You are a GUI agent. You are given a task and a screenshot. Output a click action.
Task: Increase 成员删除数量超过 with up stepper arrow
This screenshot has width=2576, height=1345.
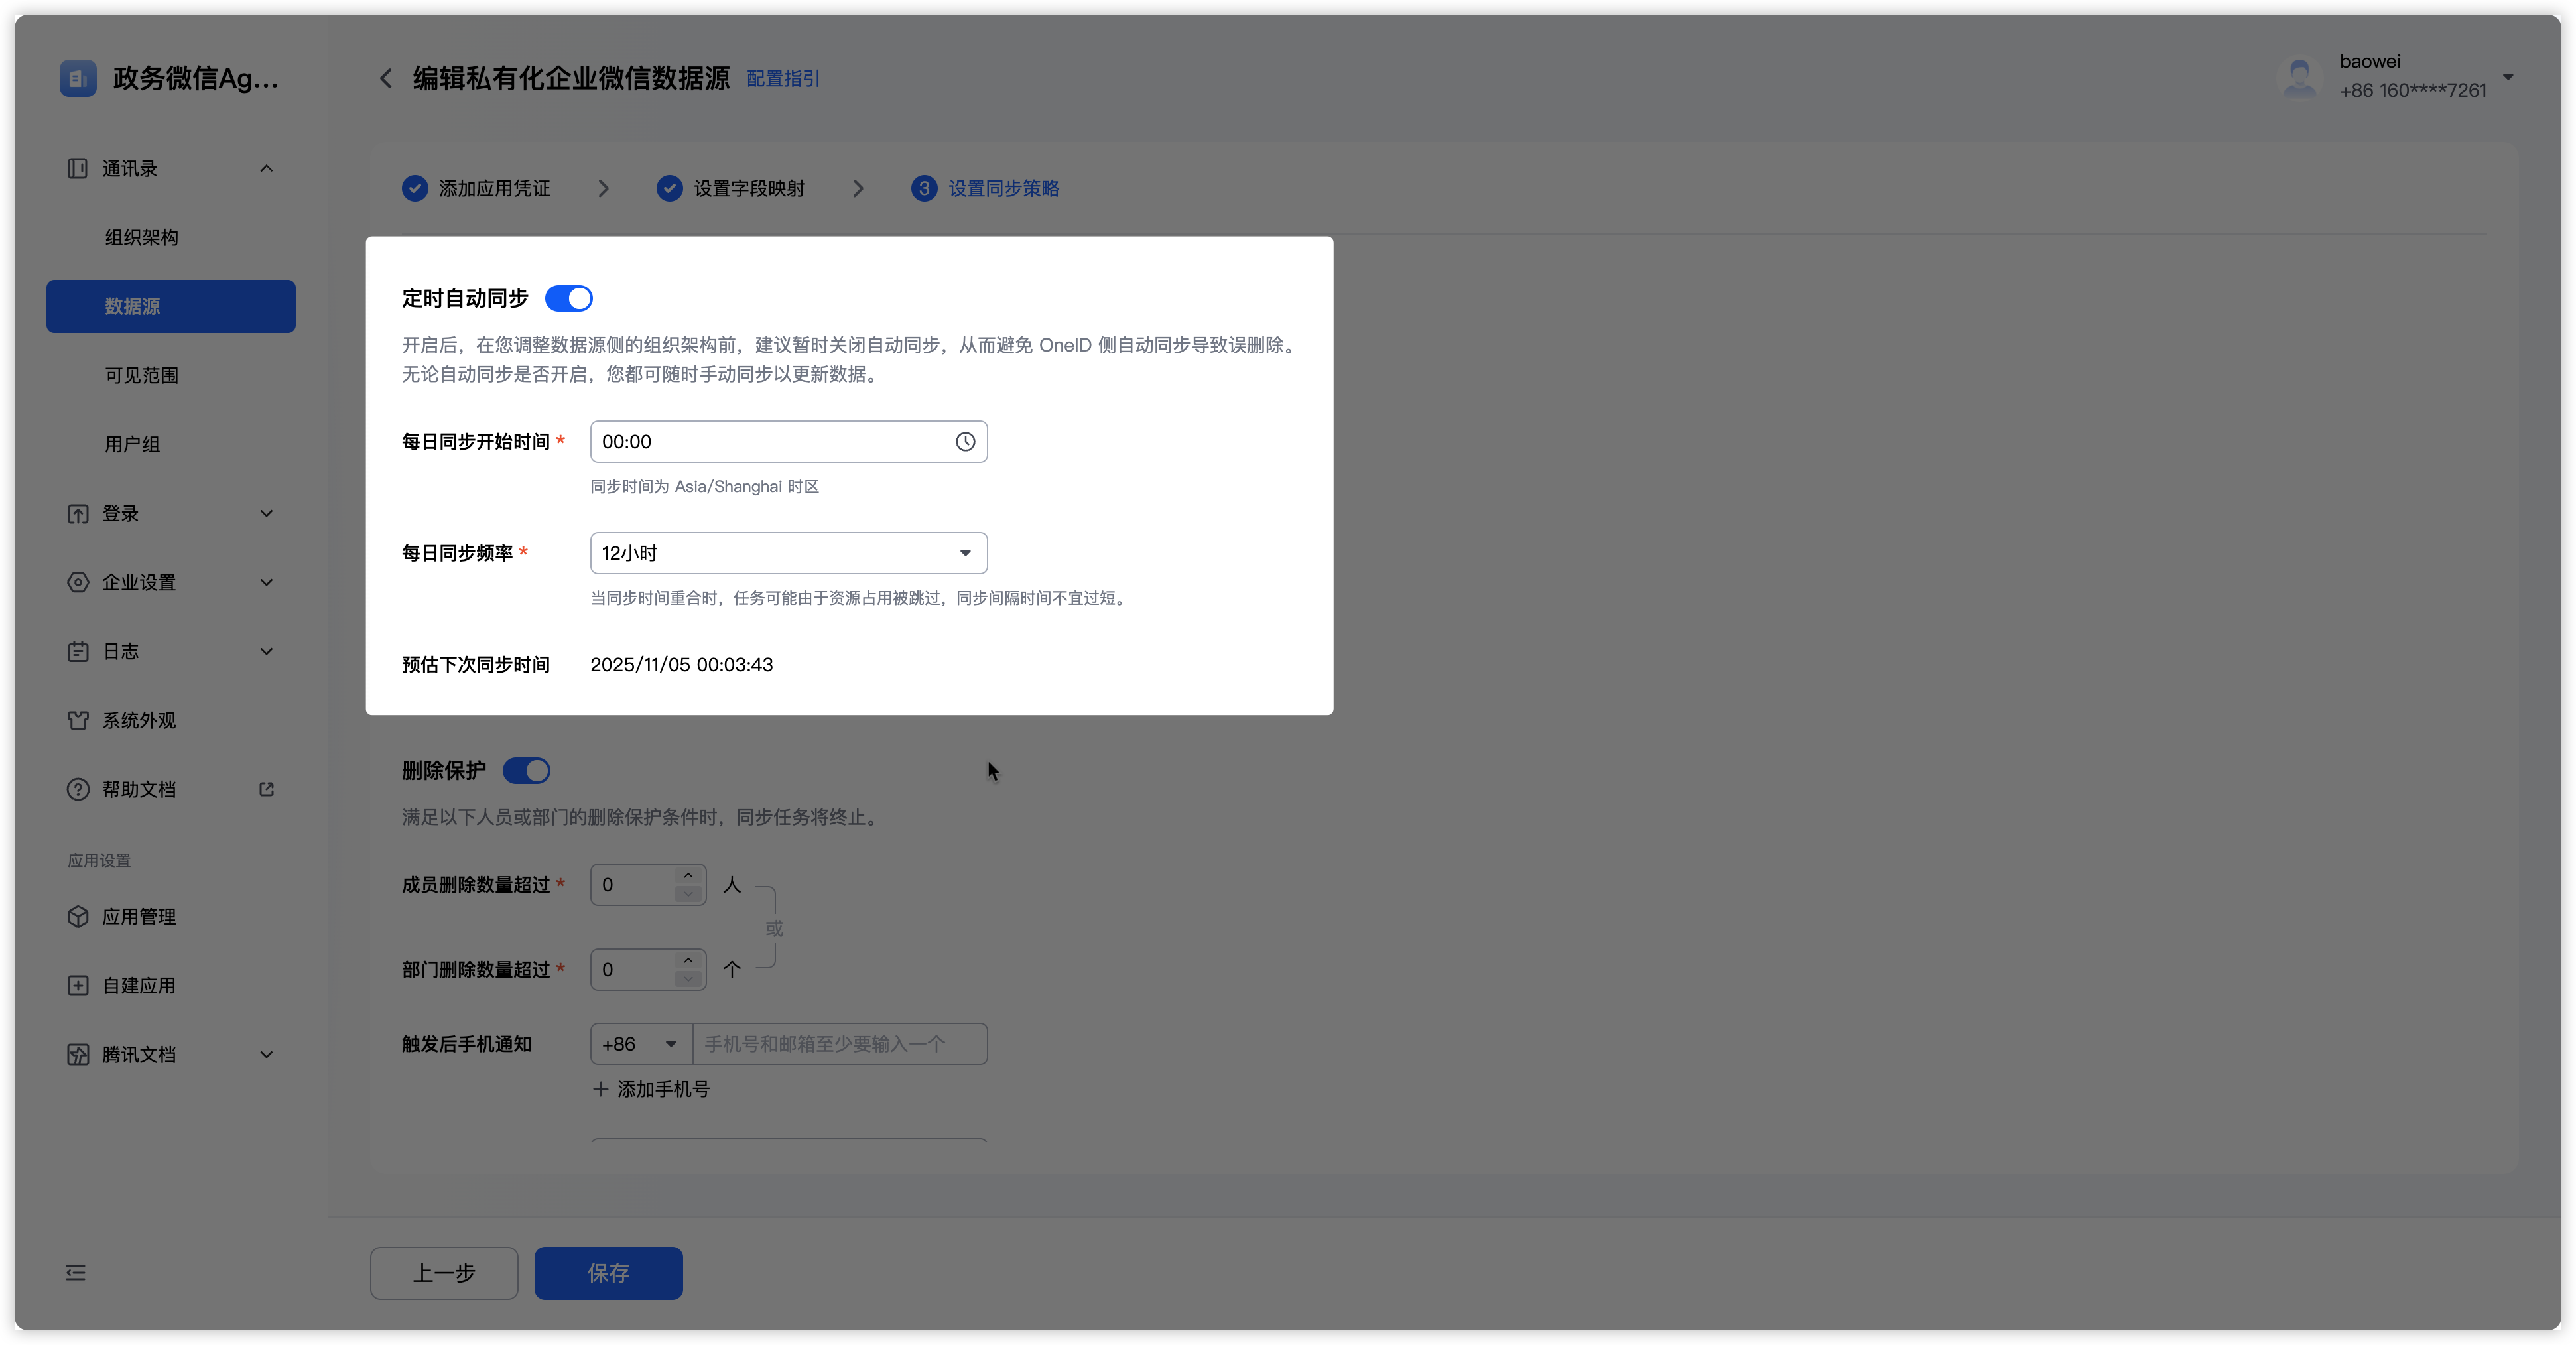coord(688,876)
